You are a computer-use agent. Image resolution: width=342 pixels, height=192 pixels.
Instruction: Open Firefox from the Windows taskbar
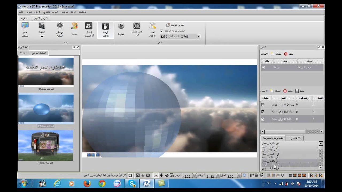(x=87, y=183)
